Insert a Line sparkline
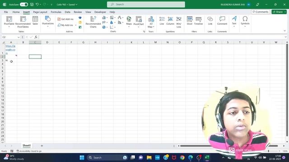This screenshot has height=162, width=289. click(x=162, y=21)
